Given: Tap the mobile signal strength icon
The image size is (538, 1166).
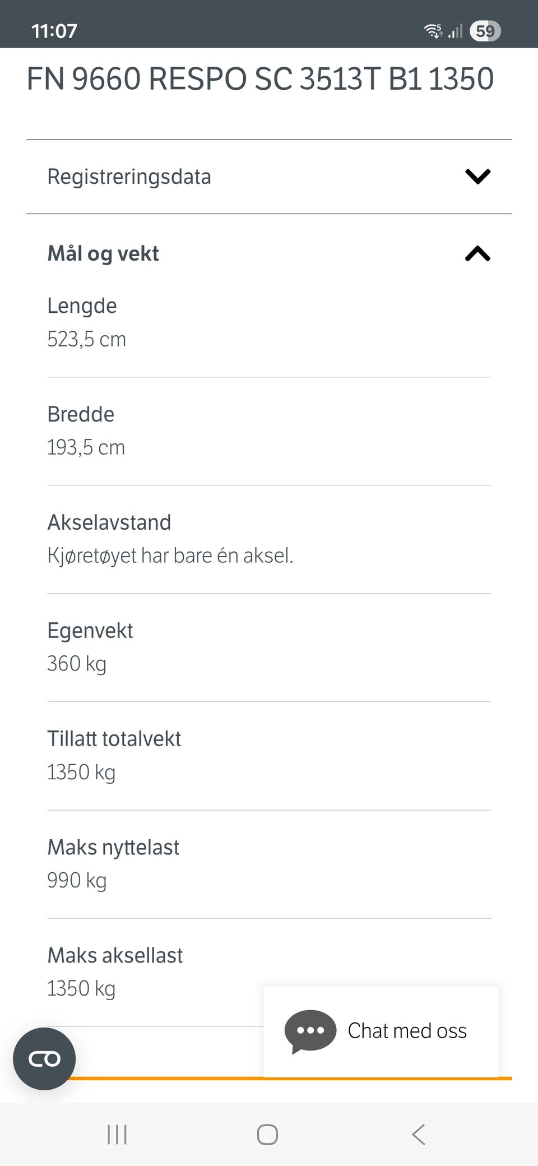Looking at the screenshot, I should tap(456, 31).
